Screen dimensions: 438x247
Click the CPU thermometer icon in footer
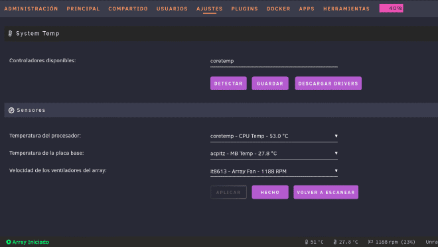307,242
